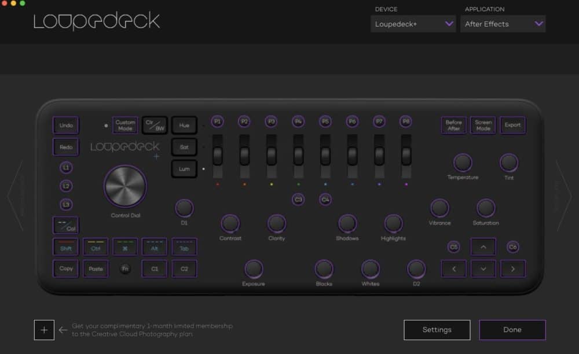Click the Redo key on the device
The width and height of the screenshot is (579, 354).
[66, 147]
